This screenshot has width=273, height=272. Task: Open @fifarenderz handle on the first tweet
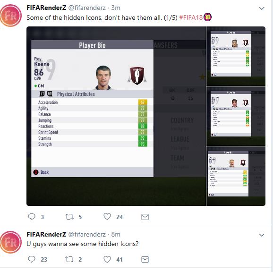tap(87, 8)
